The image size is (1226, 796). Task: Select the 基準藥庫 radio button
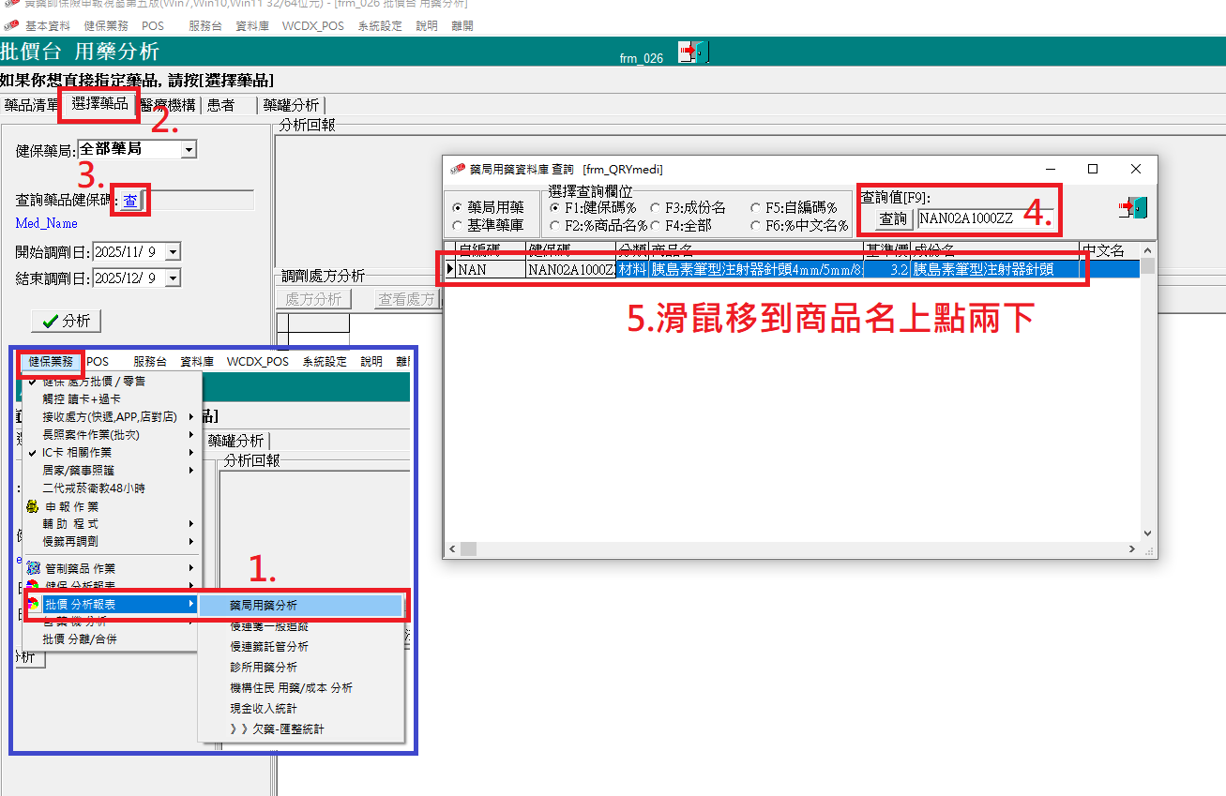pos(458,225)
